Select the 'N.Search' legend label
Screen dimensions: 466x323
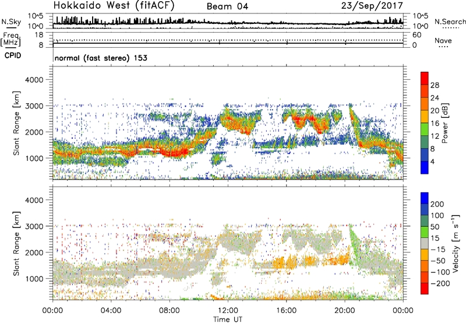tap(450, 22)
